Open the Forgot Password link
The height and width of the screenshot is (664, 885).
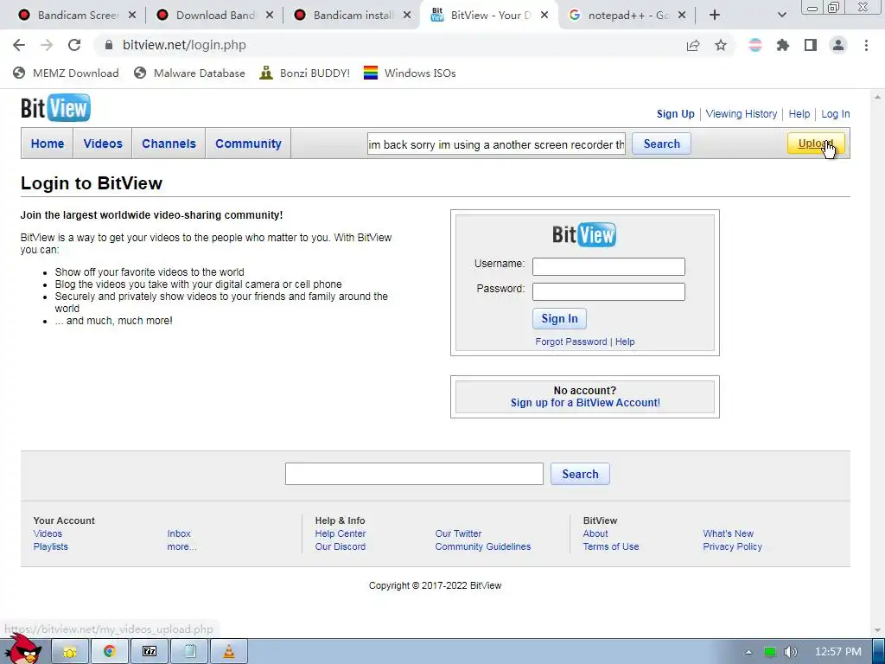571,342
